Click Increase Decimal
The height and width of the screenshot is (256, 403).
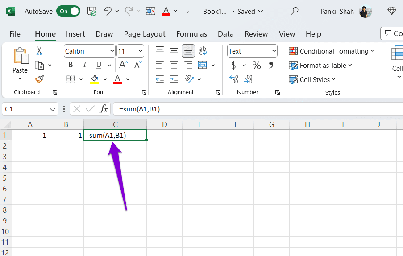pyautogui.click(x=233, y=79)
